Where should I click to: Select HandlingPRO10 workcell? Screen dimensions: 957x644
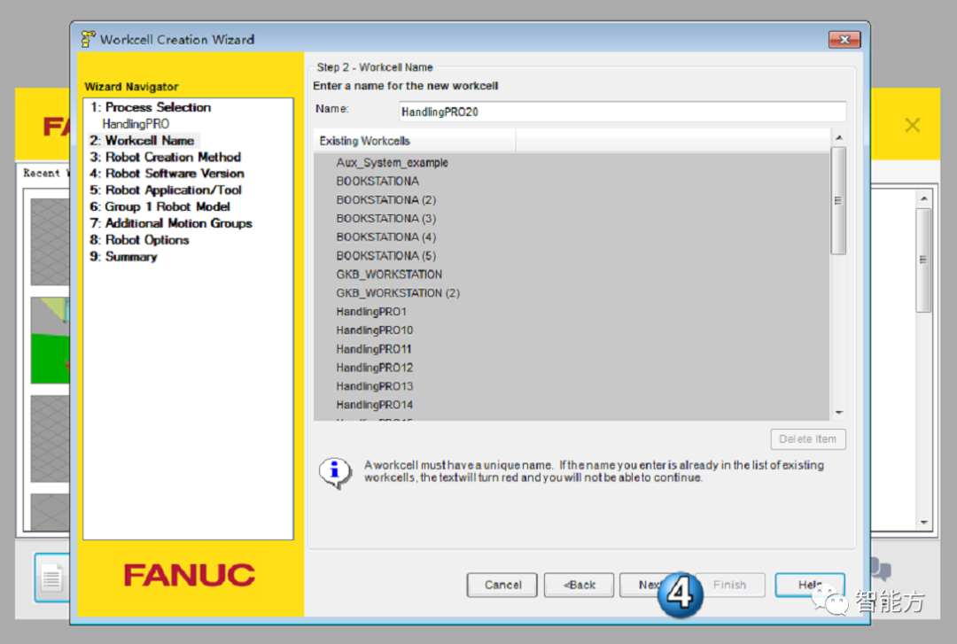coord(374,330)
